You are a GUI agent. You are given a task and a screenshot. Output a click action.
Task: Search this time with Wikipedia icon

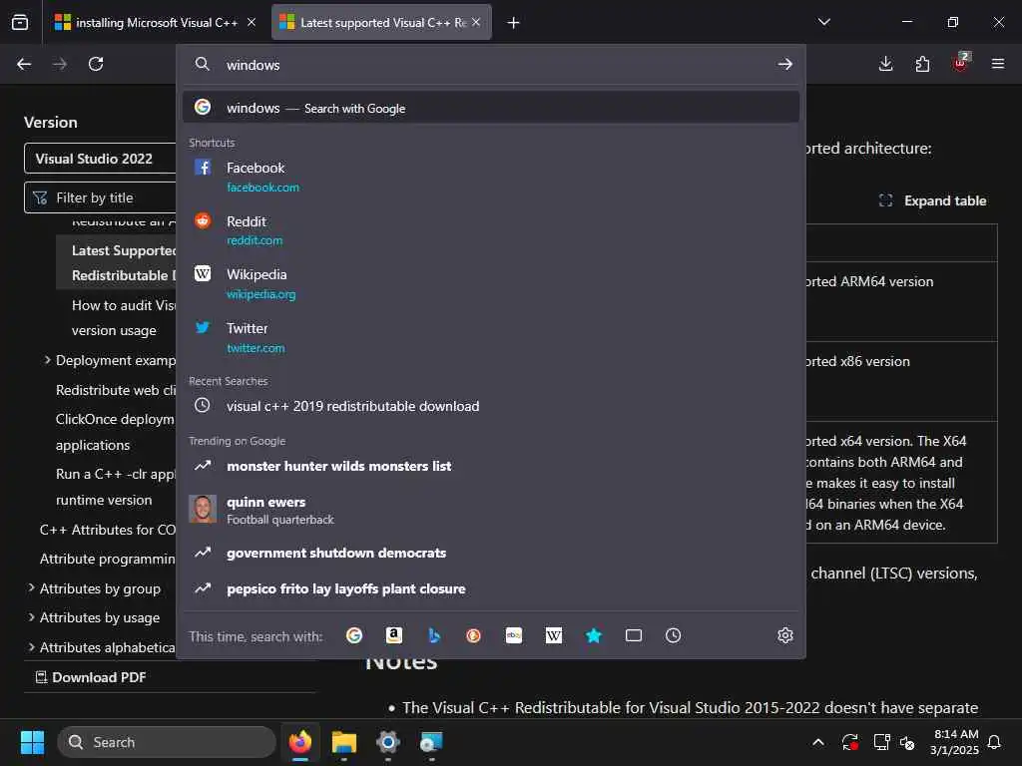pos(553,635)
